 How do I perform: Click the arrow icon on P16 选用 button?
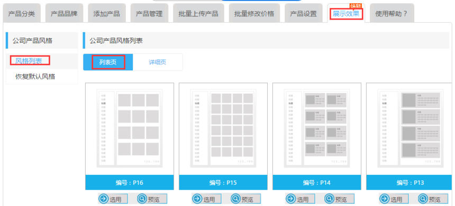tap(104, 199)
